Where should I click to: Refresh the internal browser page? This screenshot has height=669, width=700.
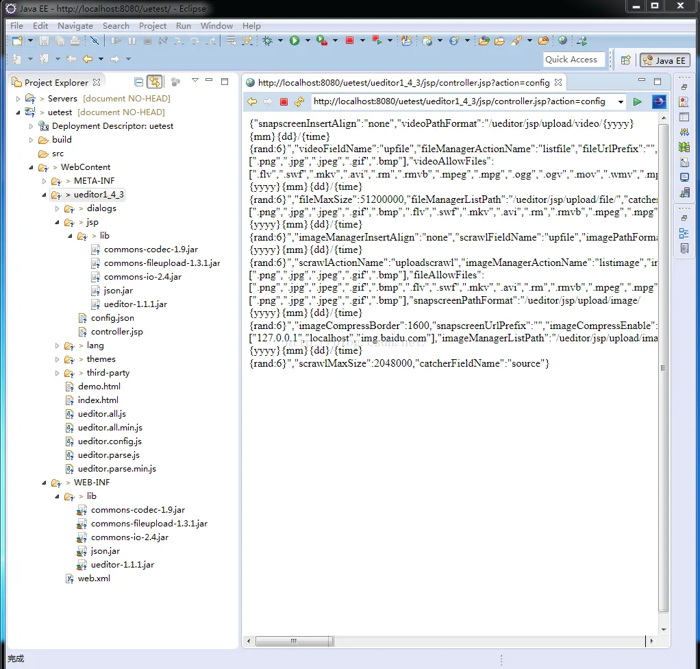(299, 102)
